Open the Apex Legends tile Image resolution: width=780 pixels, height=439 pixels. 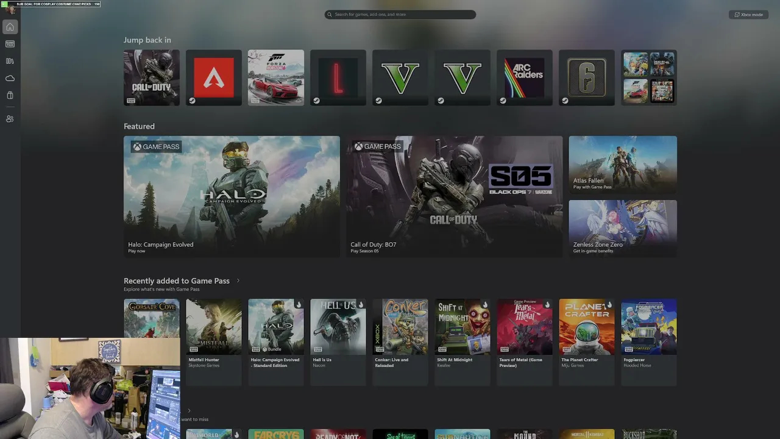pyautogui.click(x=214, y=77)
